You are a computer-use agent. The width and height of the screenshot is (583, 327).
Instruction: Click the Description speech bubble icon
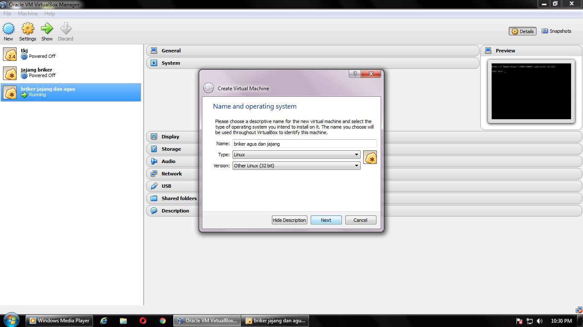click(x=154, y=211)
